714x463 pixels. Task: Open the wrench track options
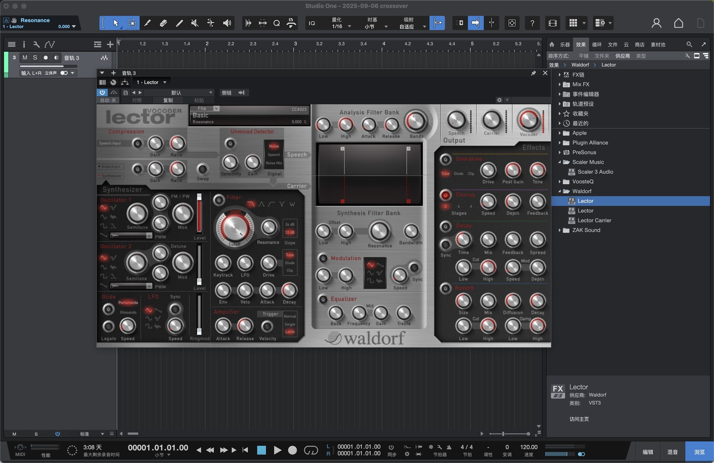tap(36, 45)
